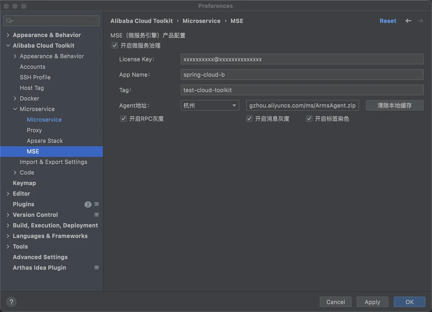Click the back arrow next to Reset
Image resolution: width=432 pixels, height=312 pixels.
tap(408, 21)
